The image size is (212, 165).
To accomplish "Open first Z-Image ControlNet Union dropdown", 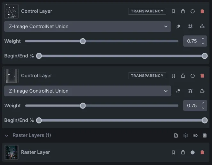I will point(87,26).
